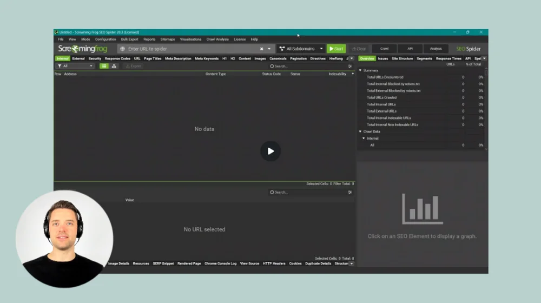
Task: Start the crawl
Action: [336, 49]
